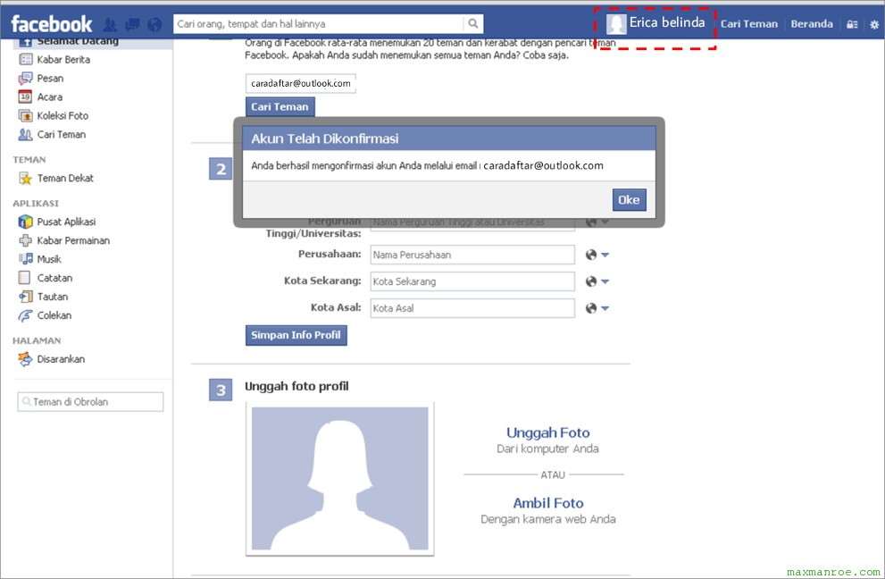Click the search magnifier button
Screen dimensions: 885x579
tap(473, 24)
